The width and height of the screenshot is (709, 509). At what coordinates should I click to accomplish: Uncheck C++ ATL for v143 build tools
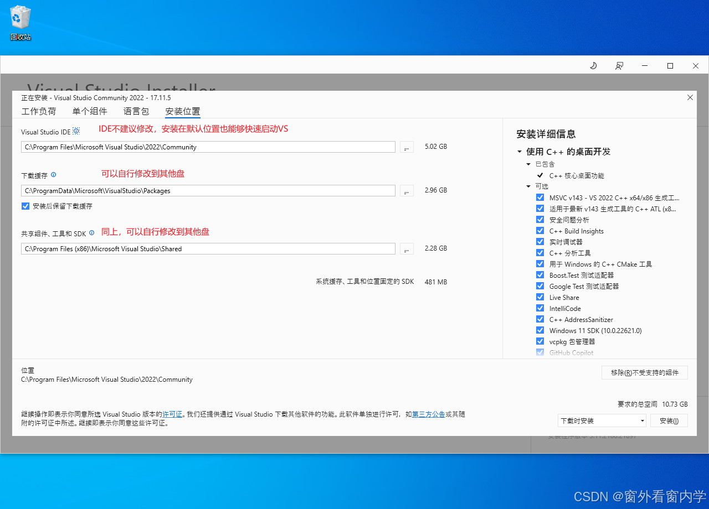540,209
